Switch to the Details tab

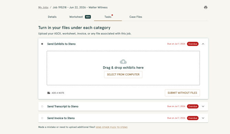[x=52, y=17]
